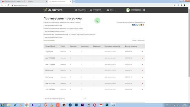Delete referral user2410766 with red cross

point(142,84)
